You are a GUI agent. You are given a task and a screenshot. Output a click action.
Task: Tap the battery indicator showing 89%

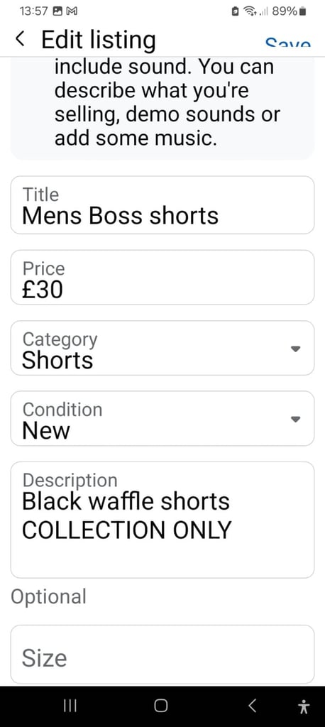pos(290,11)
